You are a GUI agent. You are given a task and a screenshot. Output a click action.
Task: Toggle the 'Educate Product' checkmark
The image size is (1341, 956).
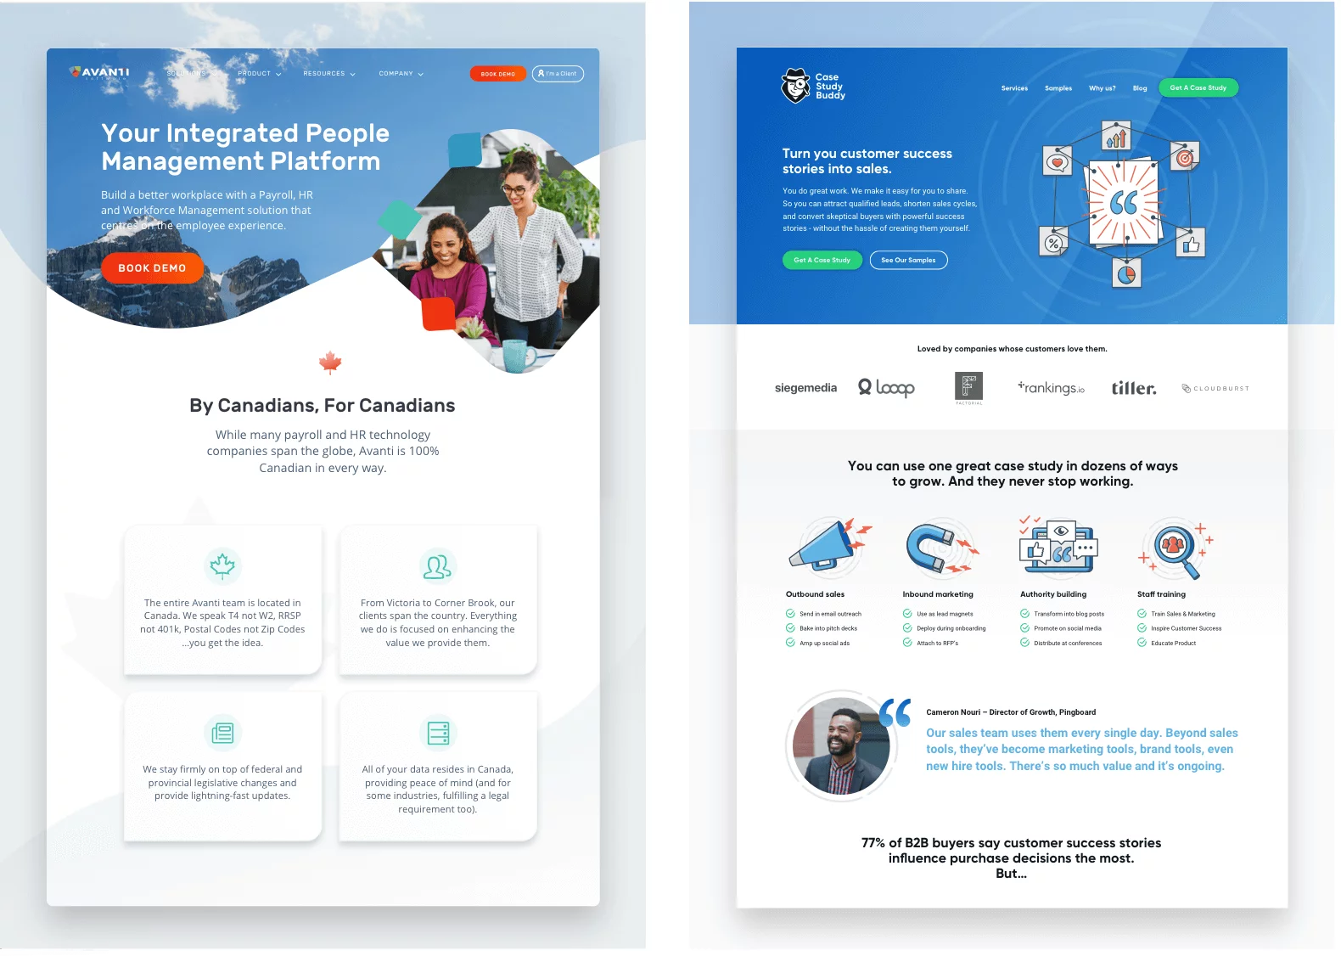coord(1142,643)
